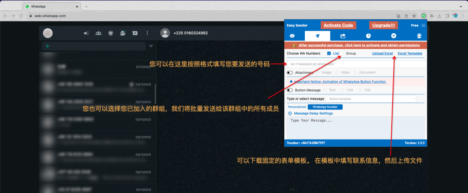Image resolution: width=468 pixels, height=193 pixels.
Task: Open the Select template dropdown
Action: pos(371,99)
